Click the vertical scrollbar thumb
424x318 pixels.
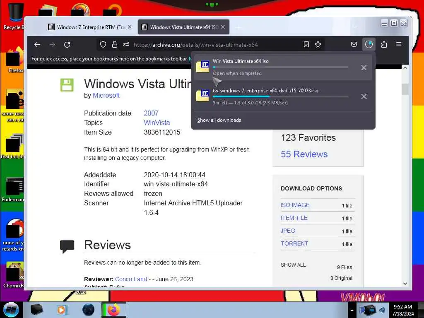tap(405, 89)
